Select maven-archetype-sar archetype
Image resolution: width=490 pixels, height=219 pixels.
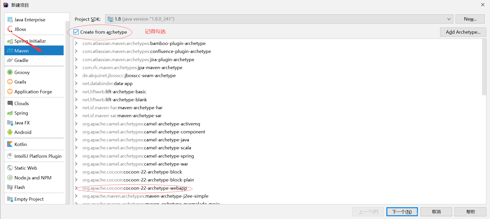(122, 115)
